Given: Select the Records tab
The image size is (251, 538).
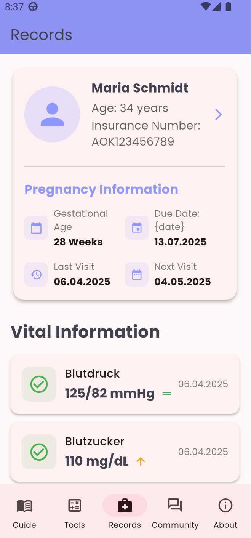Looking at the screenshot, I should pyautogui.click(x=125, y=512).
